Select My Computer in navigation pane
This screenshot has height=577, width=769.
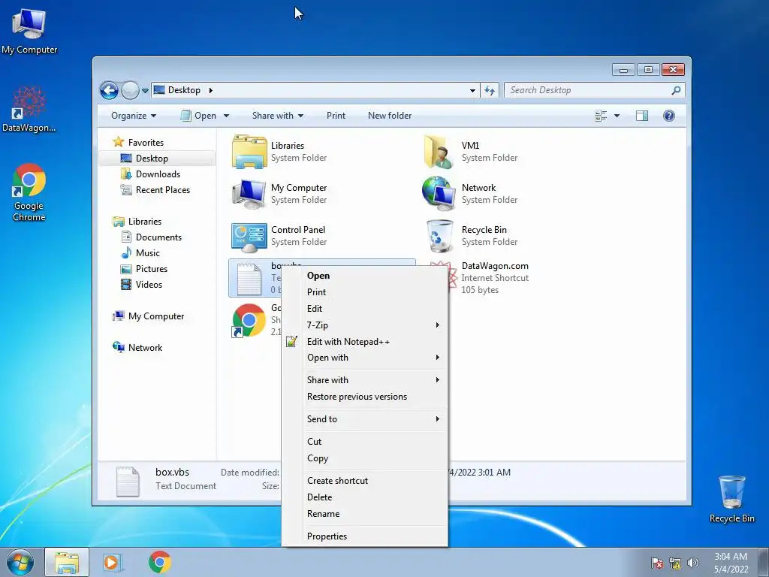[x=156, y=316]
